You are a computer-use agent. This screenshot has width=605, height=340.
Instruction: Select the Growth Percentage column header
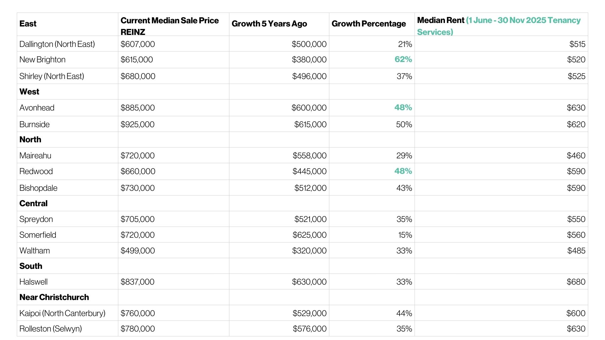coord(369,24)
